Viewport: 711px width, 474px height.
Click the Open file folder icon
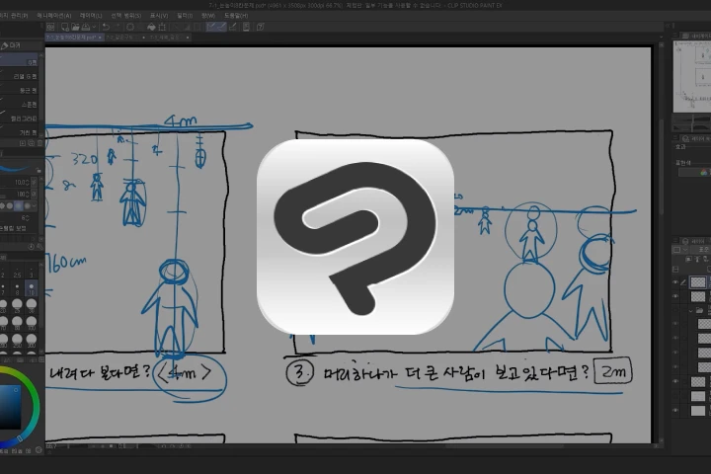click(x=75, y=28)
